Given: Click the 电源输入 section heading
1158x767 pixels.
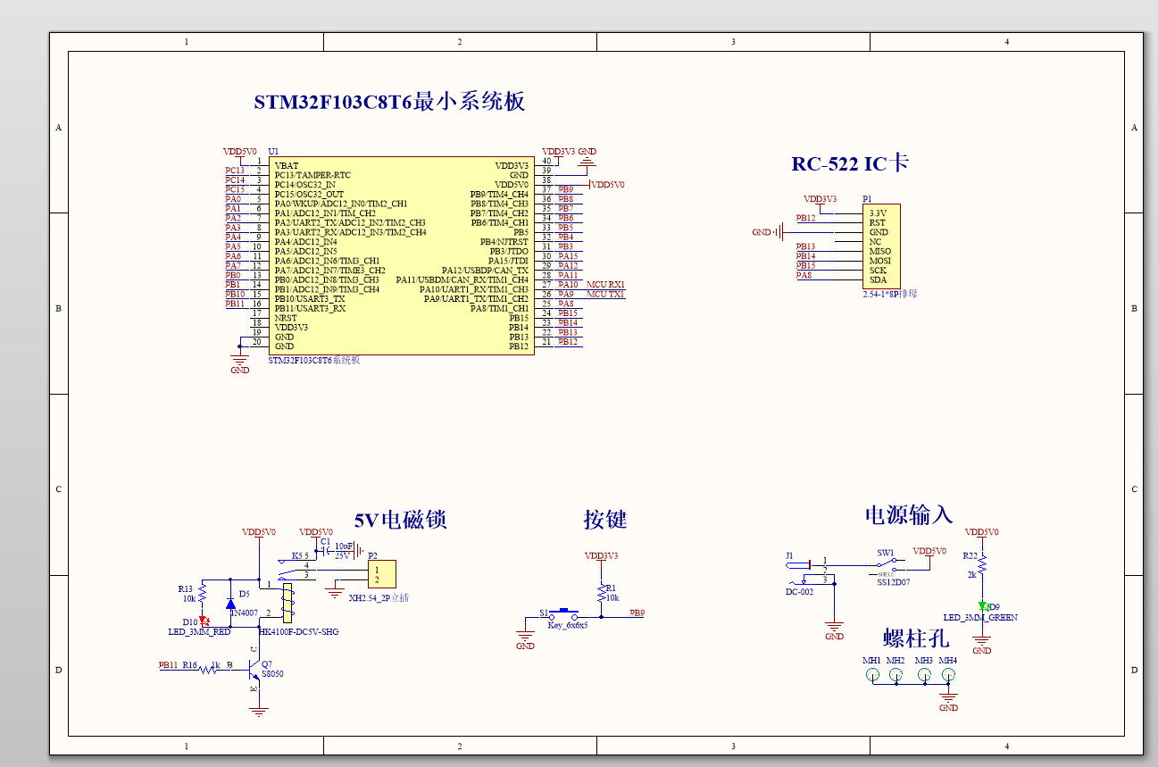Looking at the screenshot, I should (908, 514).
